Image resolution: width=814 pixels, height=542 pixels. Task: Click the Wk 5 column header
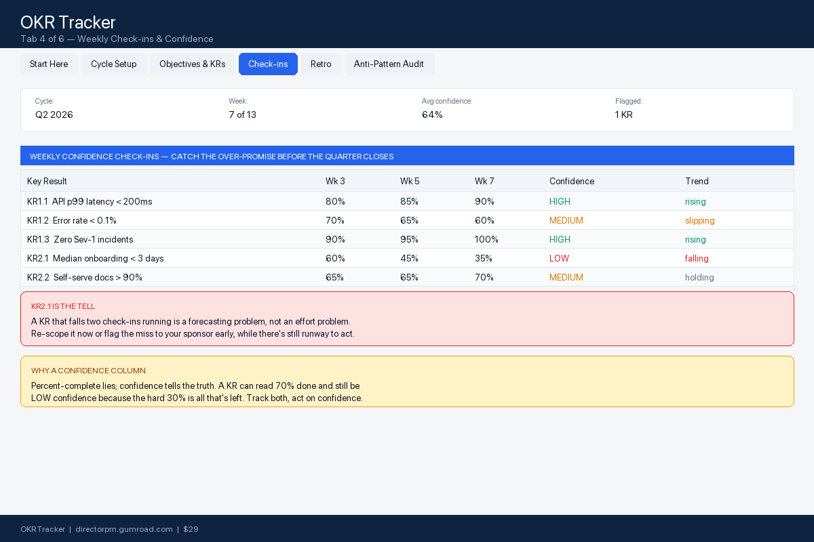(410, 181)
